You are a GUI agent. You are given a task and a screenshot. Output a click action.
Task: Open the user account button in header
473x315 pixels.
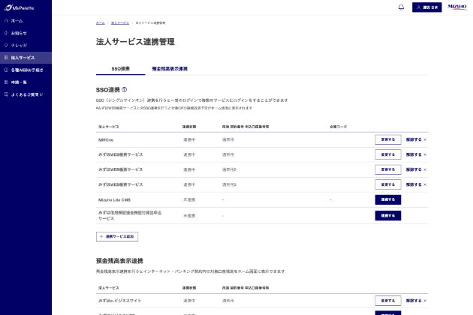coord(427,7)
